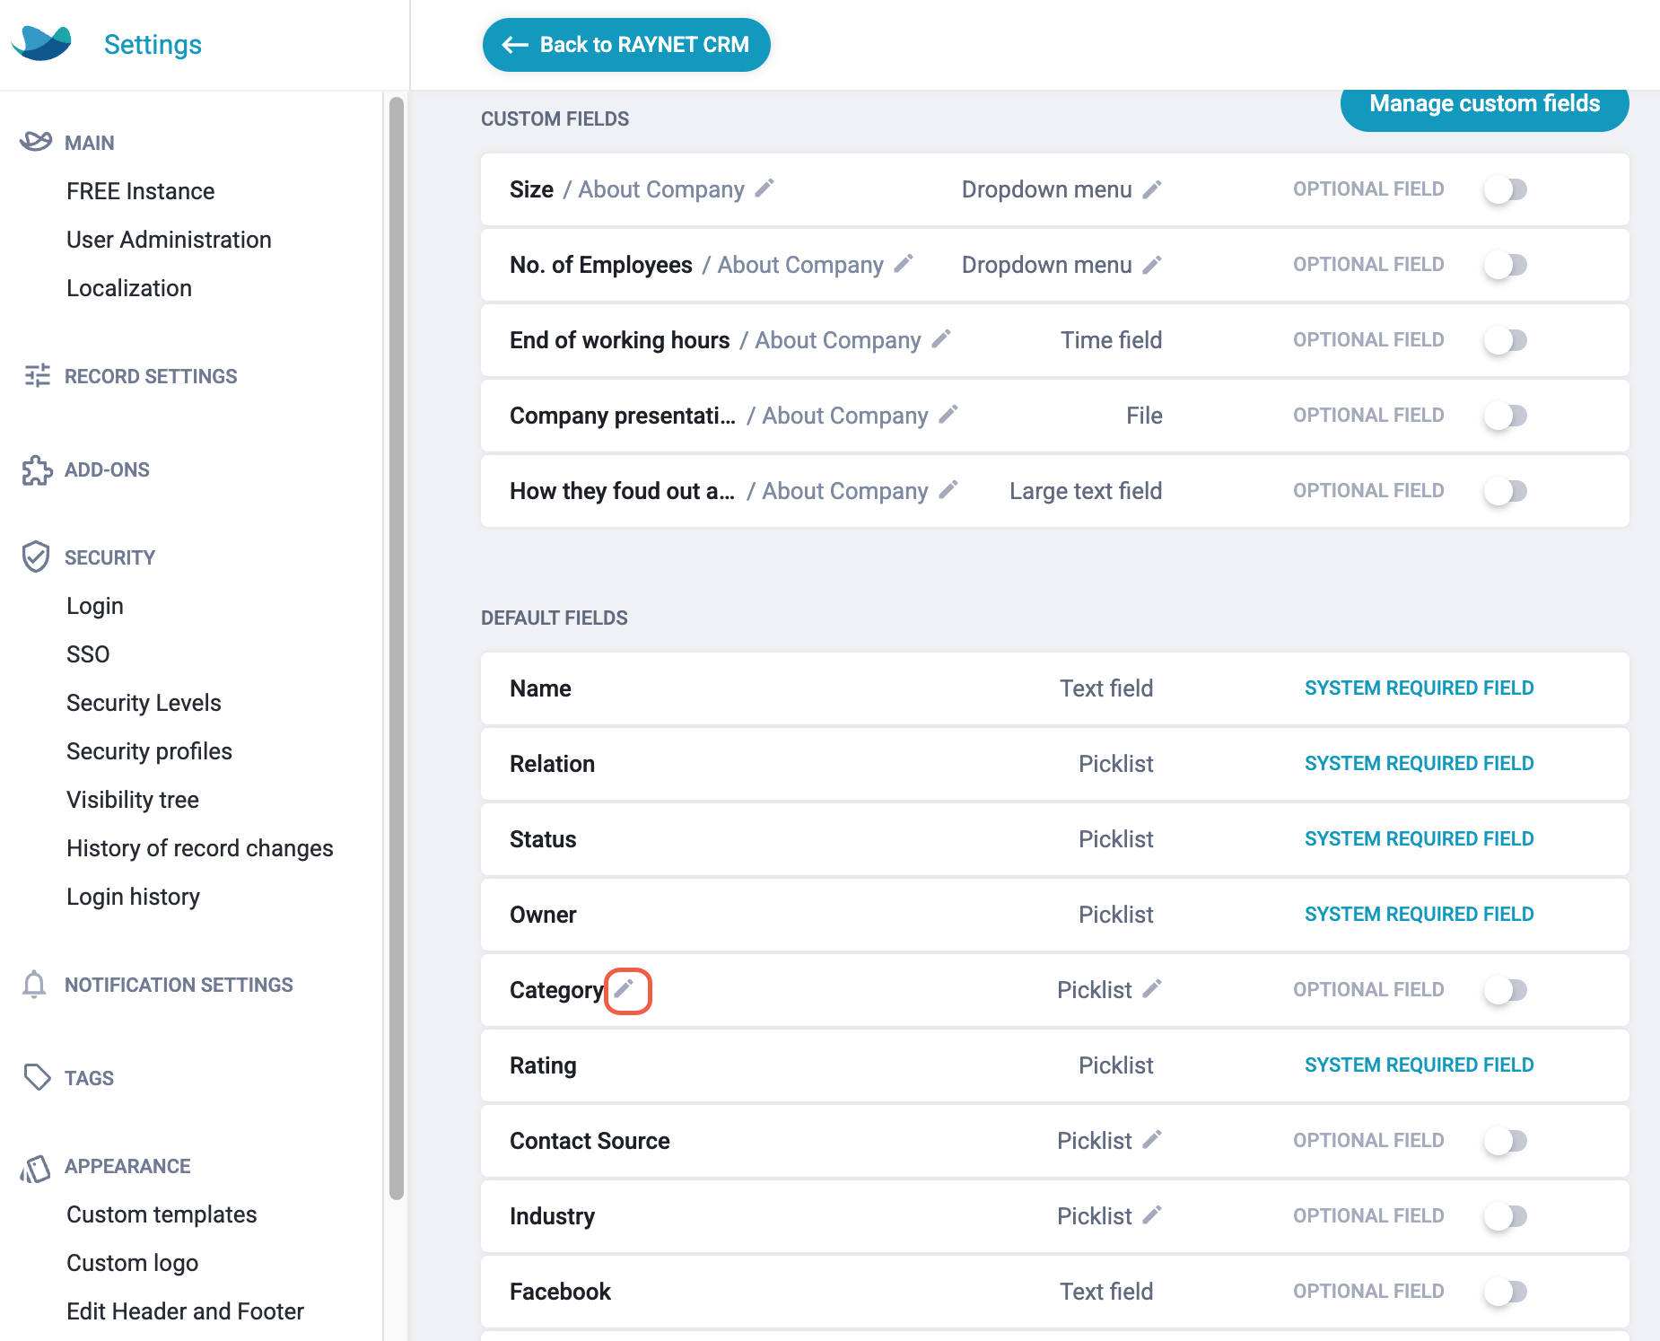Expand the Add-ons sidebar section
This screenshot has width=1660, height=1341.
107,469
